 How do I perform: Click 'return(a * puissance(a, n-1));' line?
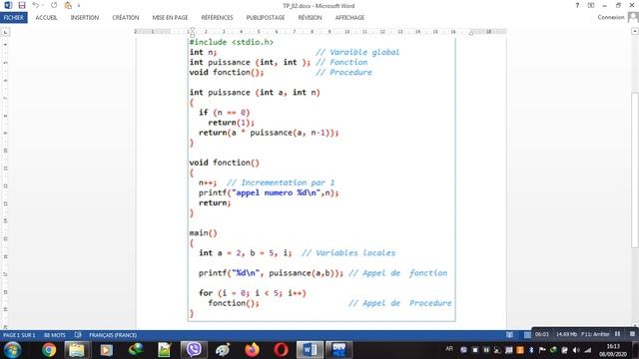(269, 133)
